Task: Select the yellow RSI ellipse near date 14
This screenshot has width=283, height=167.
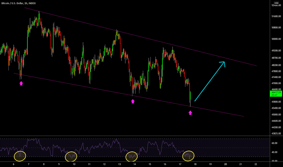Action: 131,156
